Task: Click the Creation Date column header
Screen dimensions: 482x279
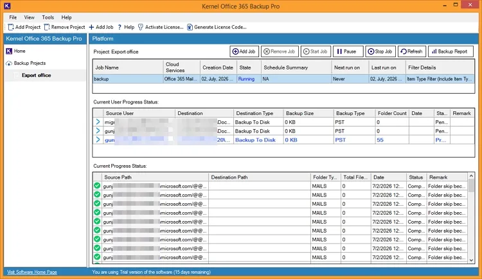Action: click(x=218, y=67)
